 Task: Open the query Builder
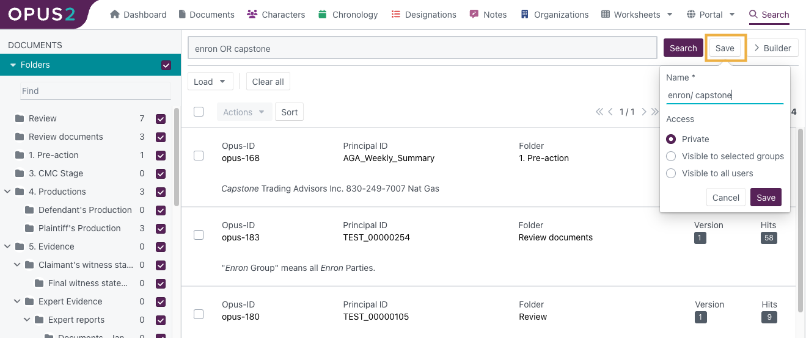(772, 48)
